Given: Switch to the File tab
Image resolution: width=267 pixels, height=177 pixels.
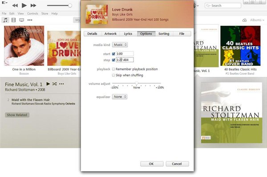Looking at the screenshot, I should (x=182, y=34).
